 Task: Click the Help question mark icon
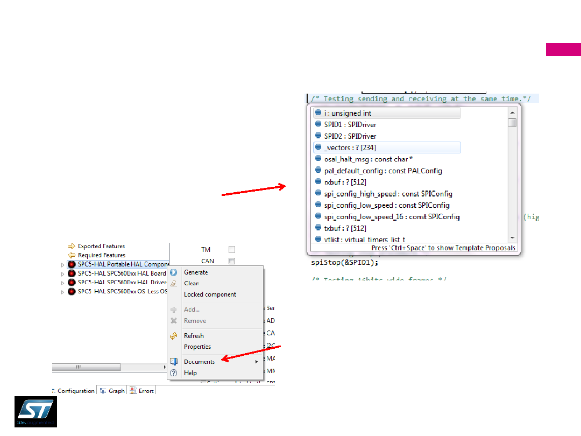pos(173,373)
